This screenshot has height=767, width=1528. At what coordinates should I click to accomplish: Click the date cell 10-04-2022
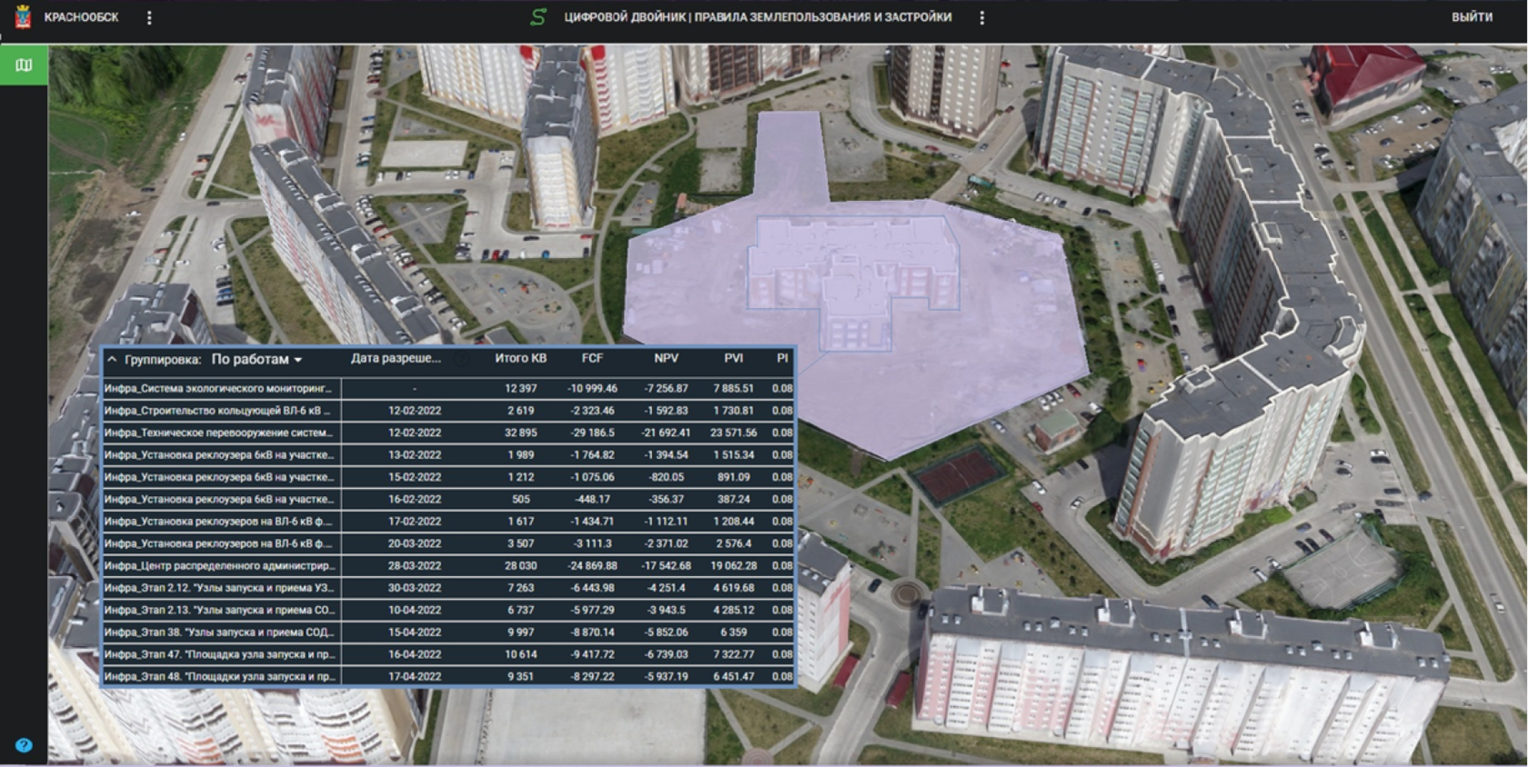pos(415,610)
